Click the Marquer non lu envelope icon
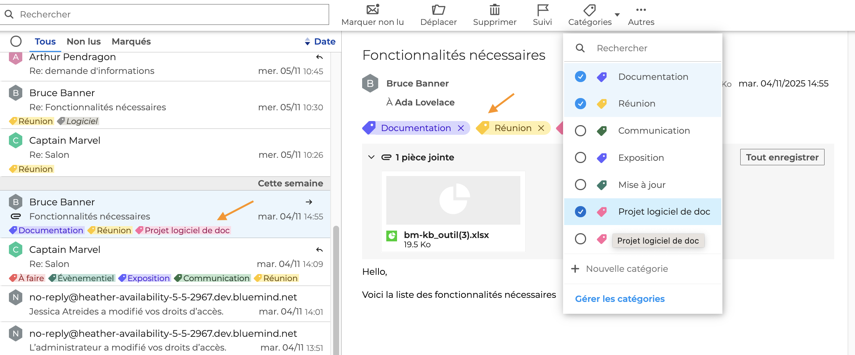855x355 pixels. (373, 10)
